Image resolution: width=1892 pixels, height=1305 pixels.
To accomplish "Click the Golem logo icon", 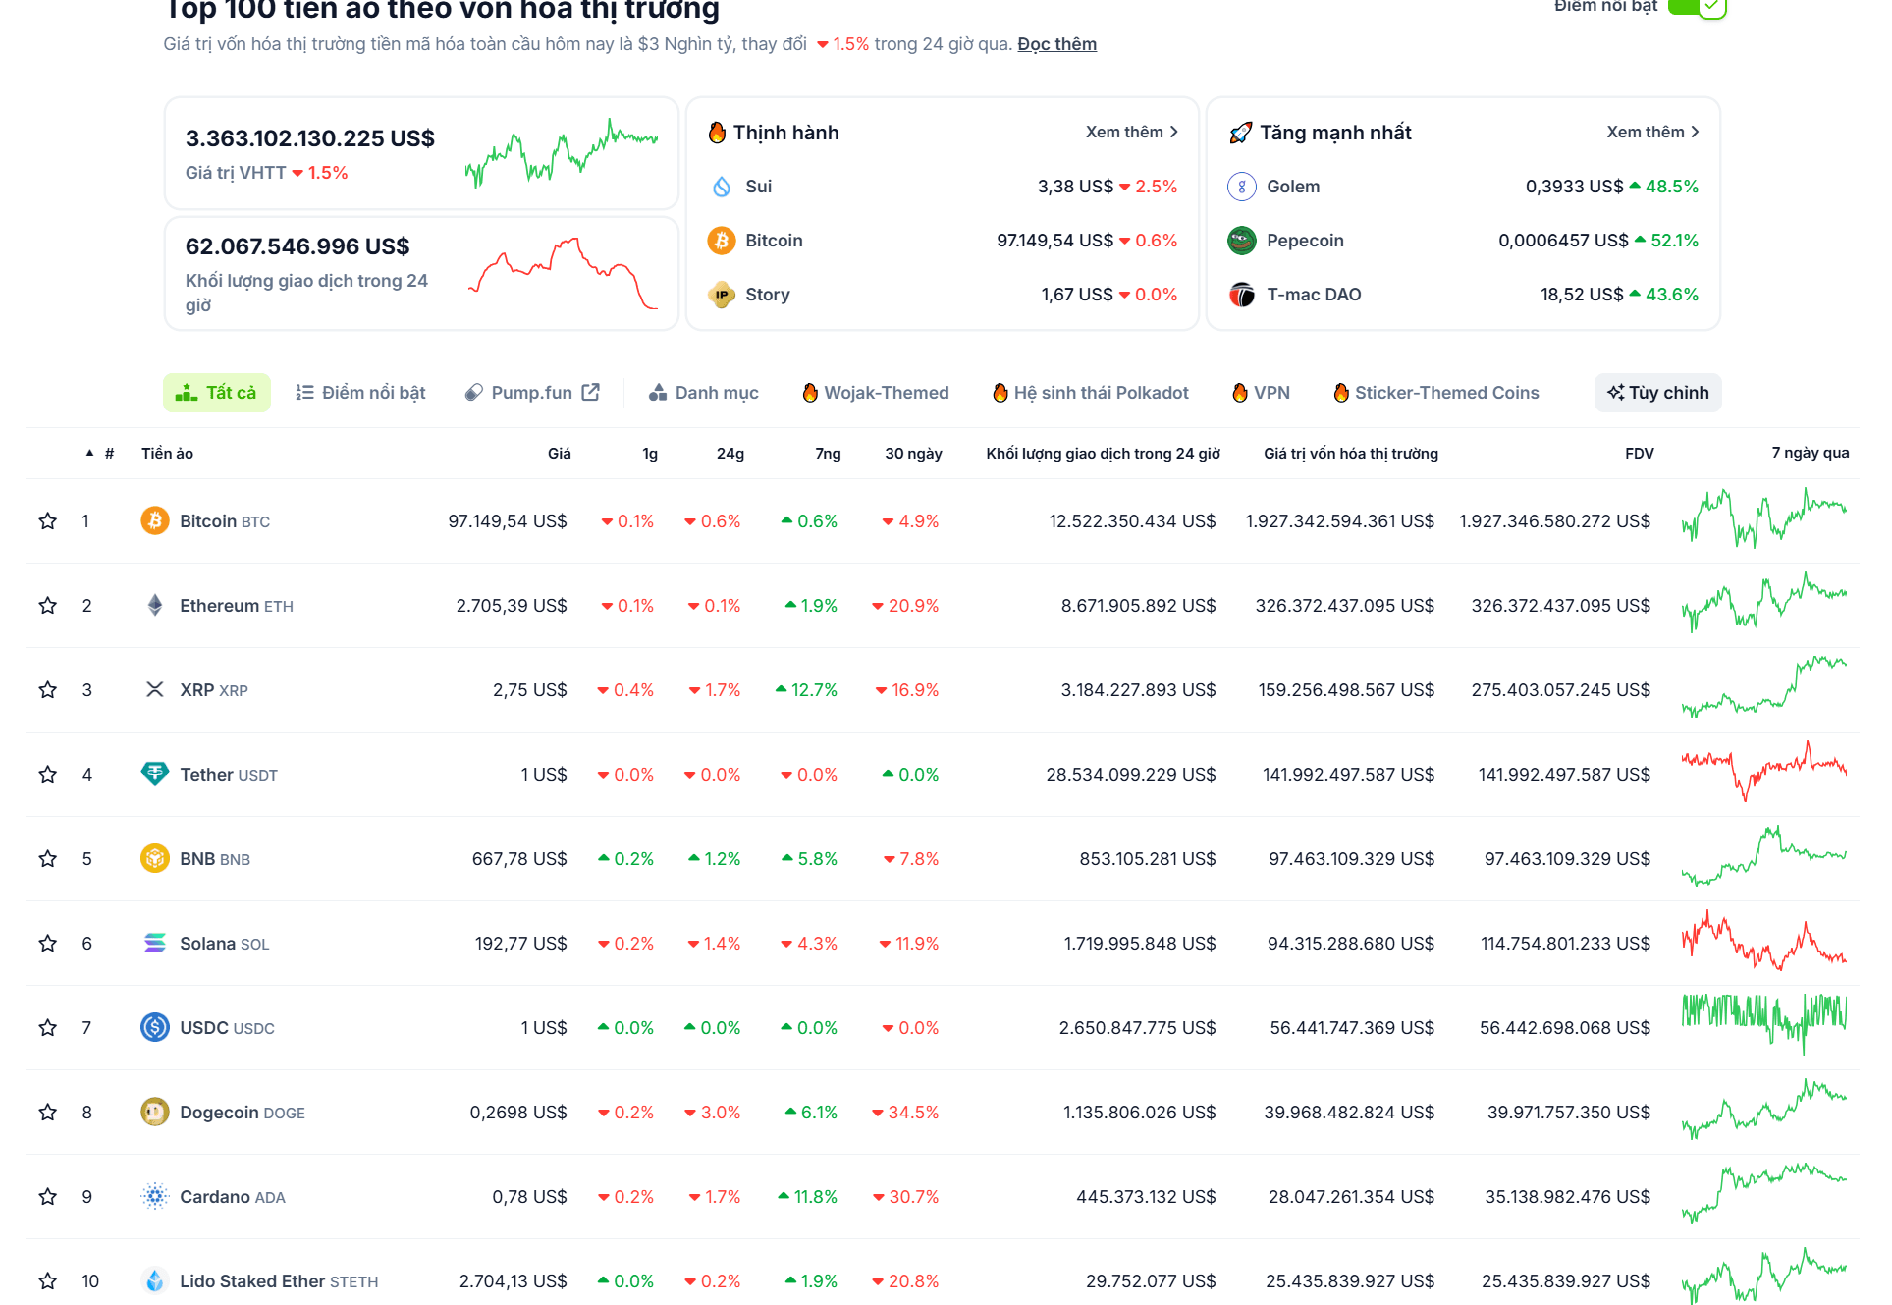I will tap(1242, 187).
